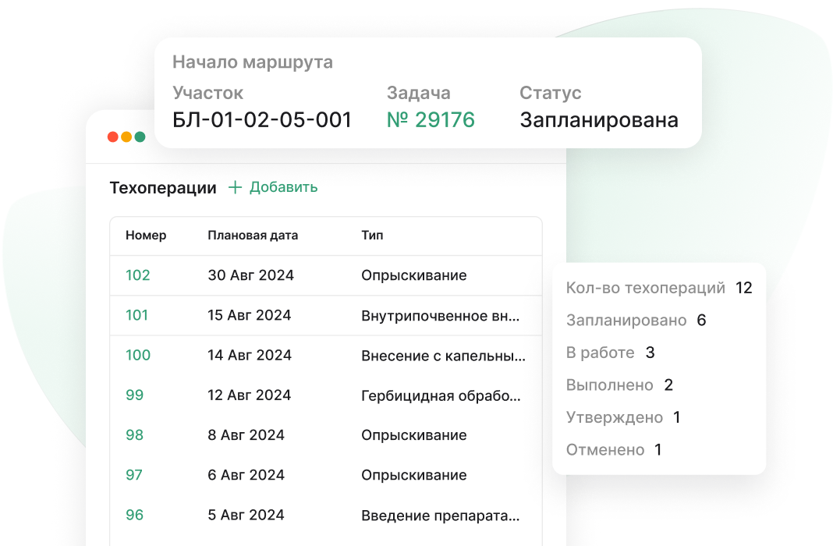Click the Статус value Запланирована
833x546 pixels.
pyautogui.click(x=597, y=120)
